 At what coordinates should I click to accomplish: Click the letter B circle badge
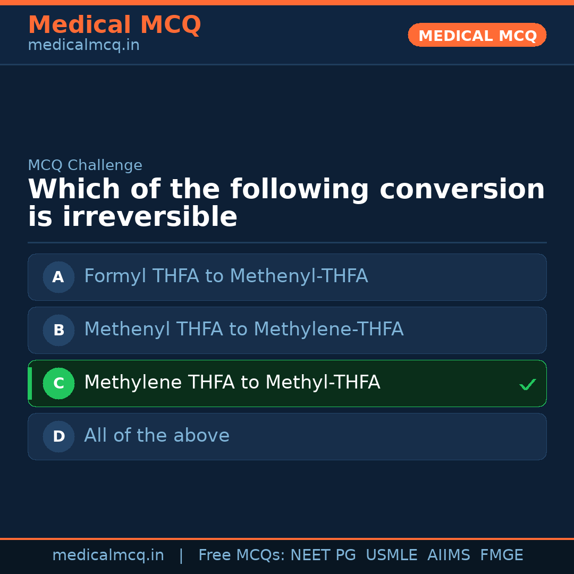[58, 330]
